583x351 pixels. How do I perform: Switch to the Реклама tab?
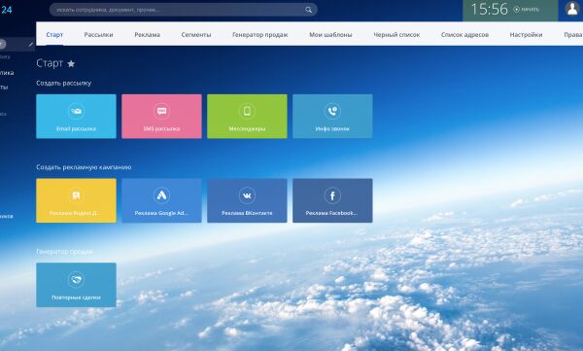point(148,34)
